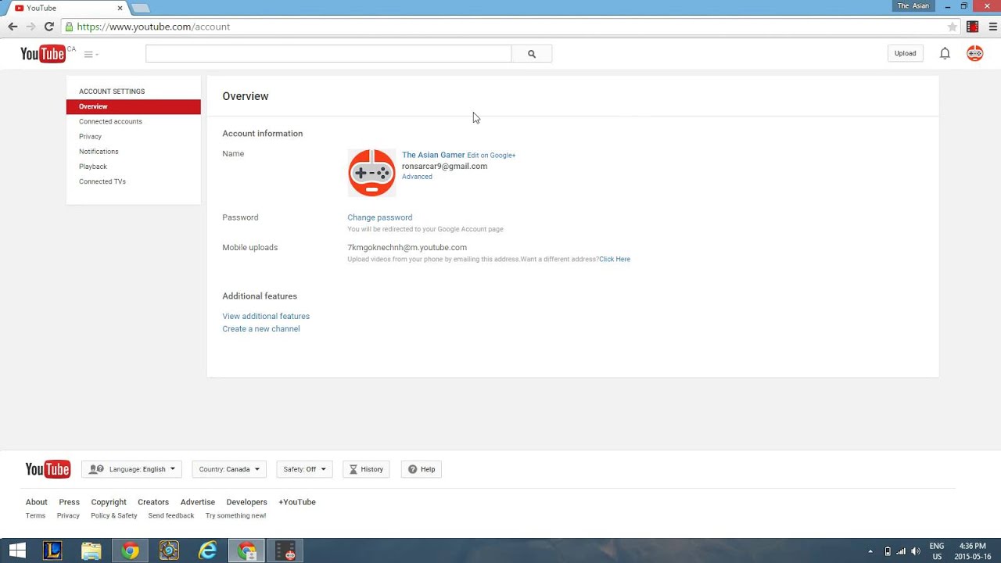Click Edit on Google+ link

(491, 156)
